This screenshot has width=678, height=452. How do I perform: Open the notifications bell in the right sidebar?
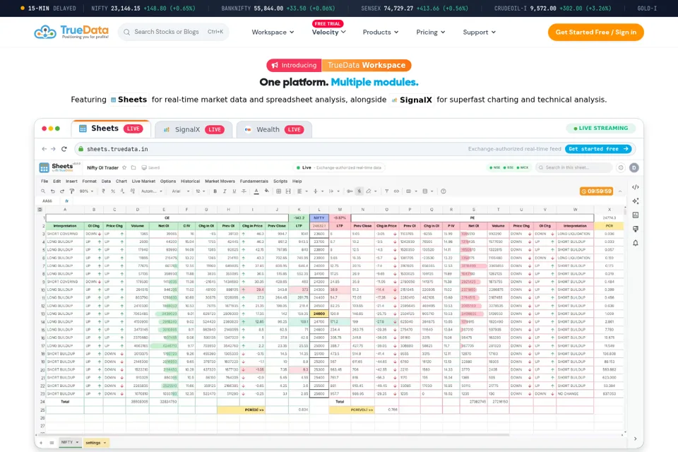click(635, 243)
